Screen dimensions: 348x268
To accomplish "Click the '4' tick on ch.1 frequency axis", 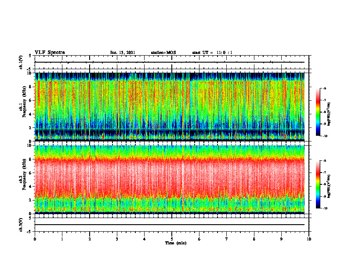I will point(31,114).
